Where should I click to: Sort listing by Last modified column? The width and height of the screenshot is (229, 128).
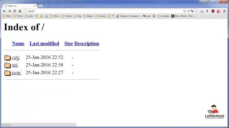[x=44, y=43]
